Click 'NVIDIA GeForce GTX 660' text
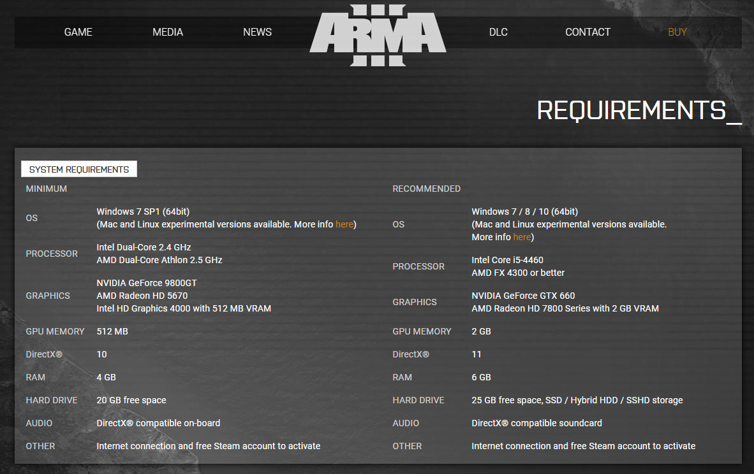 (x=523, y=296)
